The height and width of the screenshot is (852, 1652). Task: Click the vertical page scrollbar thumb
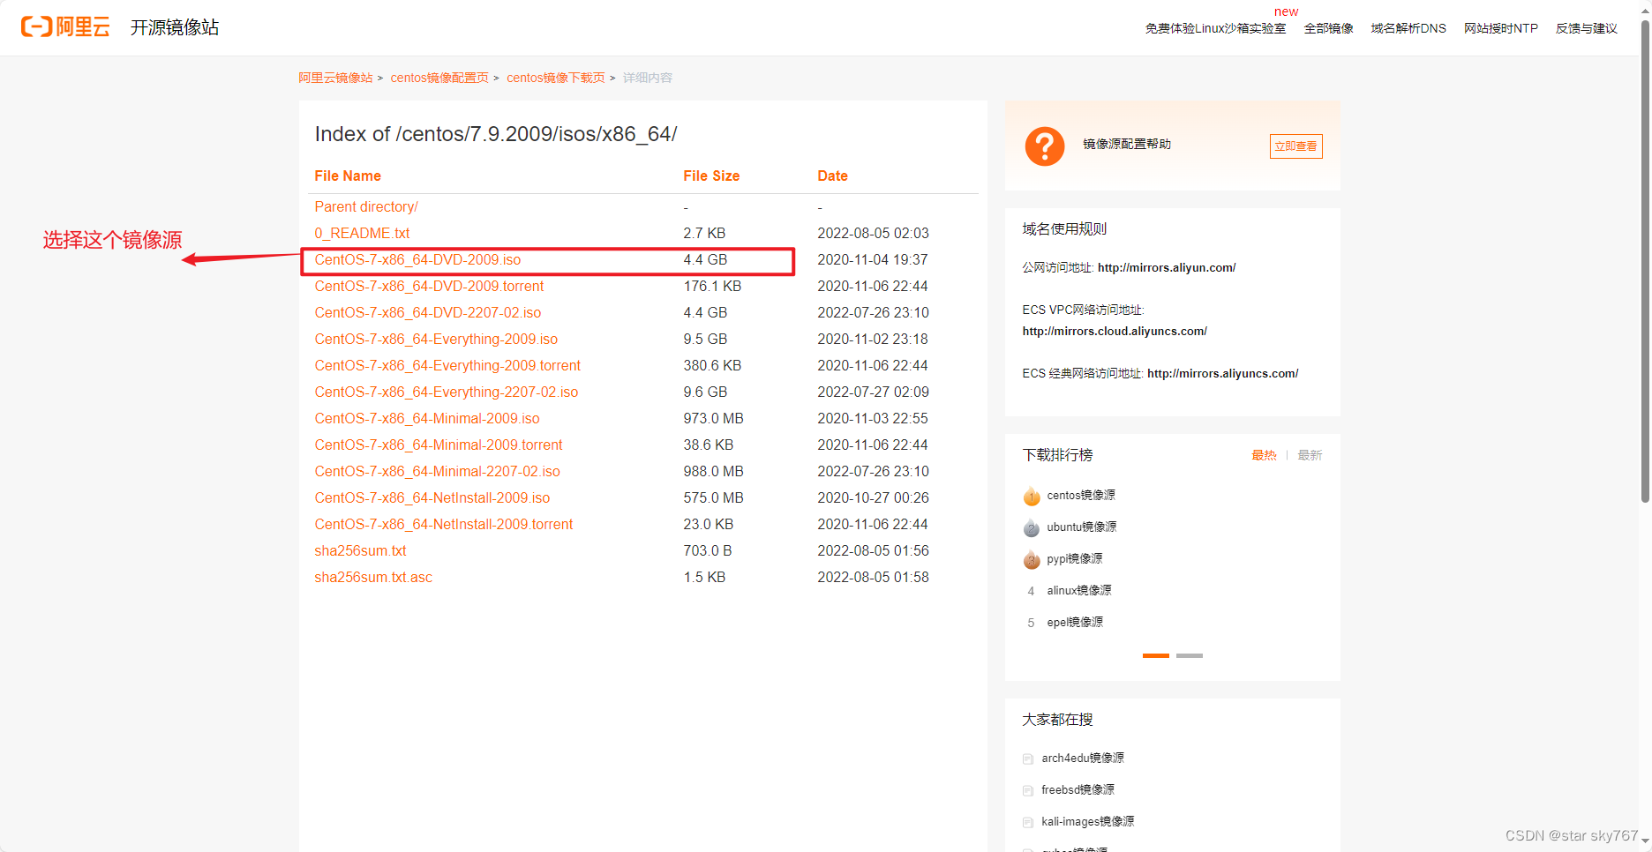click(x=1645, y=260)
